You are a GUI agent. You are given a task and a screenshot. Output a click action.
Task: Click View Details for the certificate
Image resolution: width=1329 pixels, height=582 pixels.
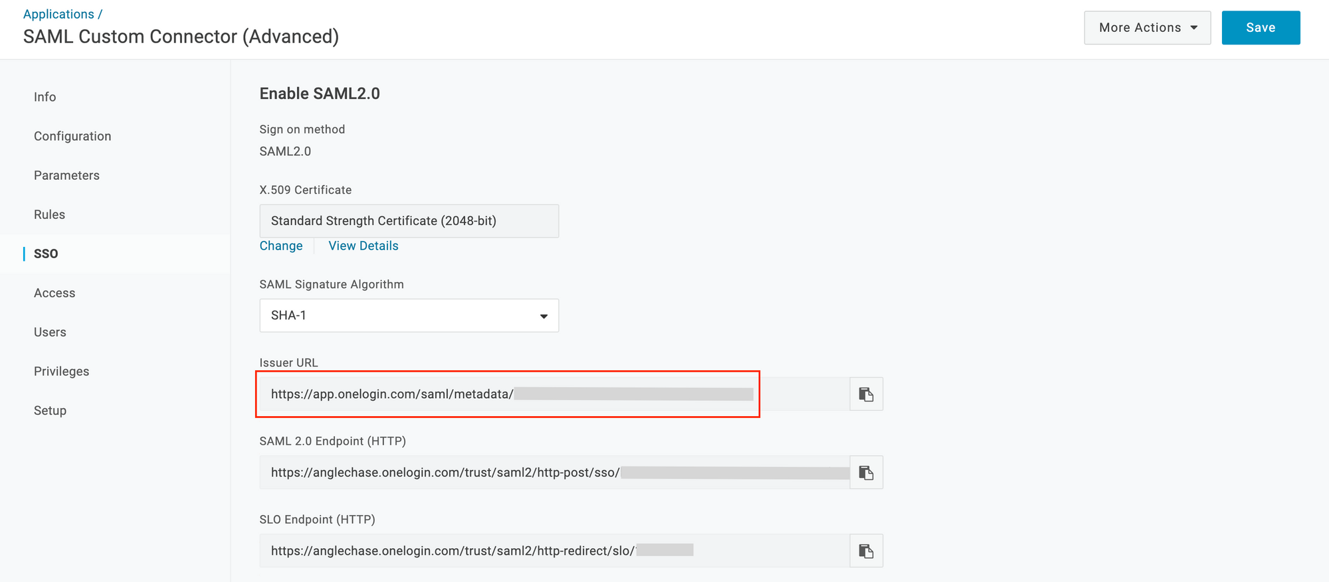click(x=363, y=246)
